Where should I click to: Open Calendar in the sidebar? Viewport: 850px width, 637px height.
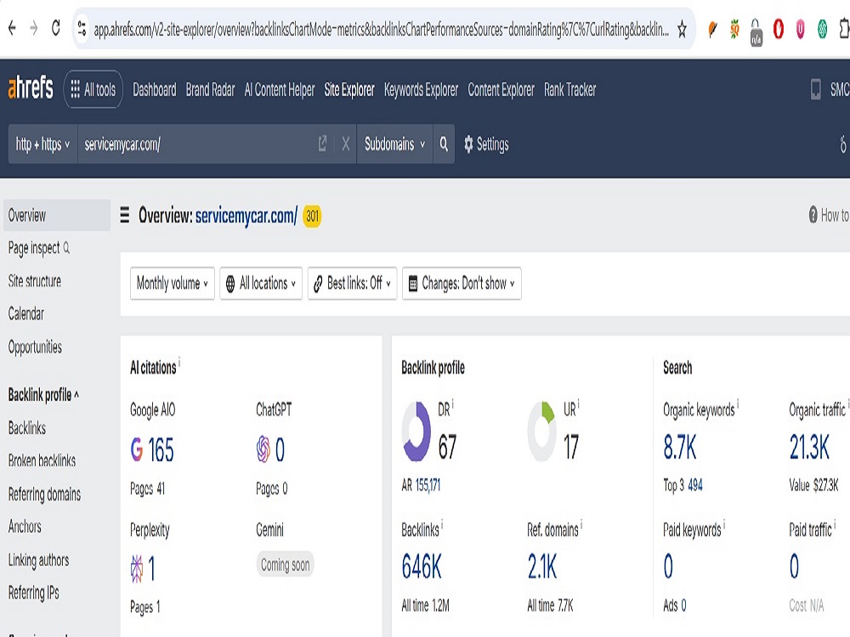click(26, 313)
